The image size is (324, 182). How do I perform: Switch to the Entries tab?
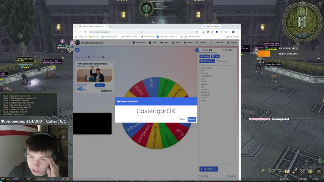(x=207, y=50)
